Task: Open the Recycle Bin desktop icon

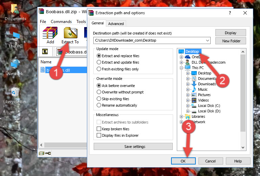Action: point(15,95)
